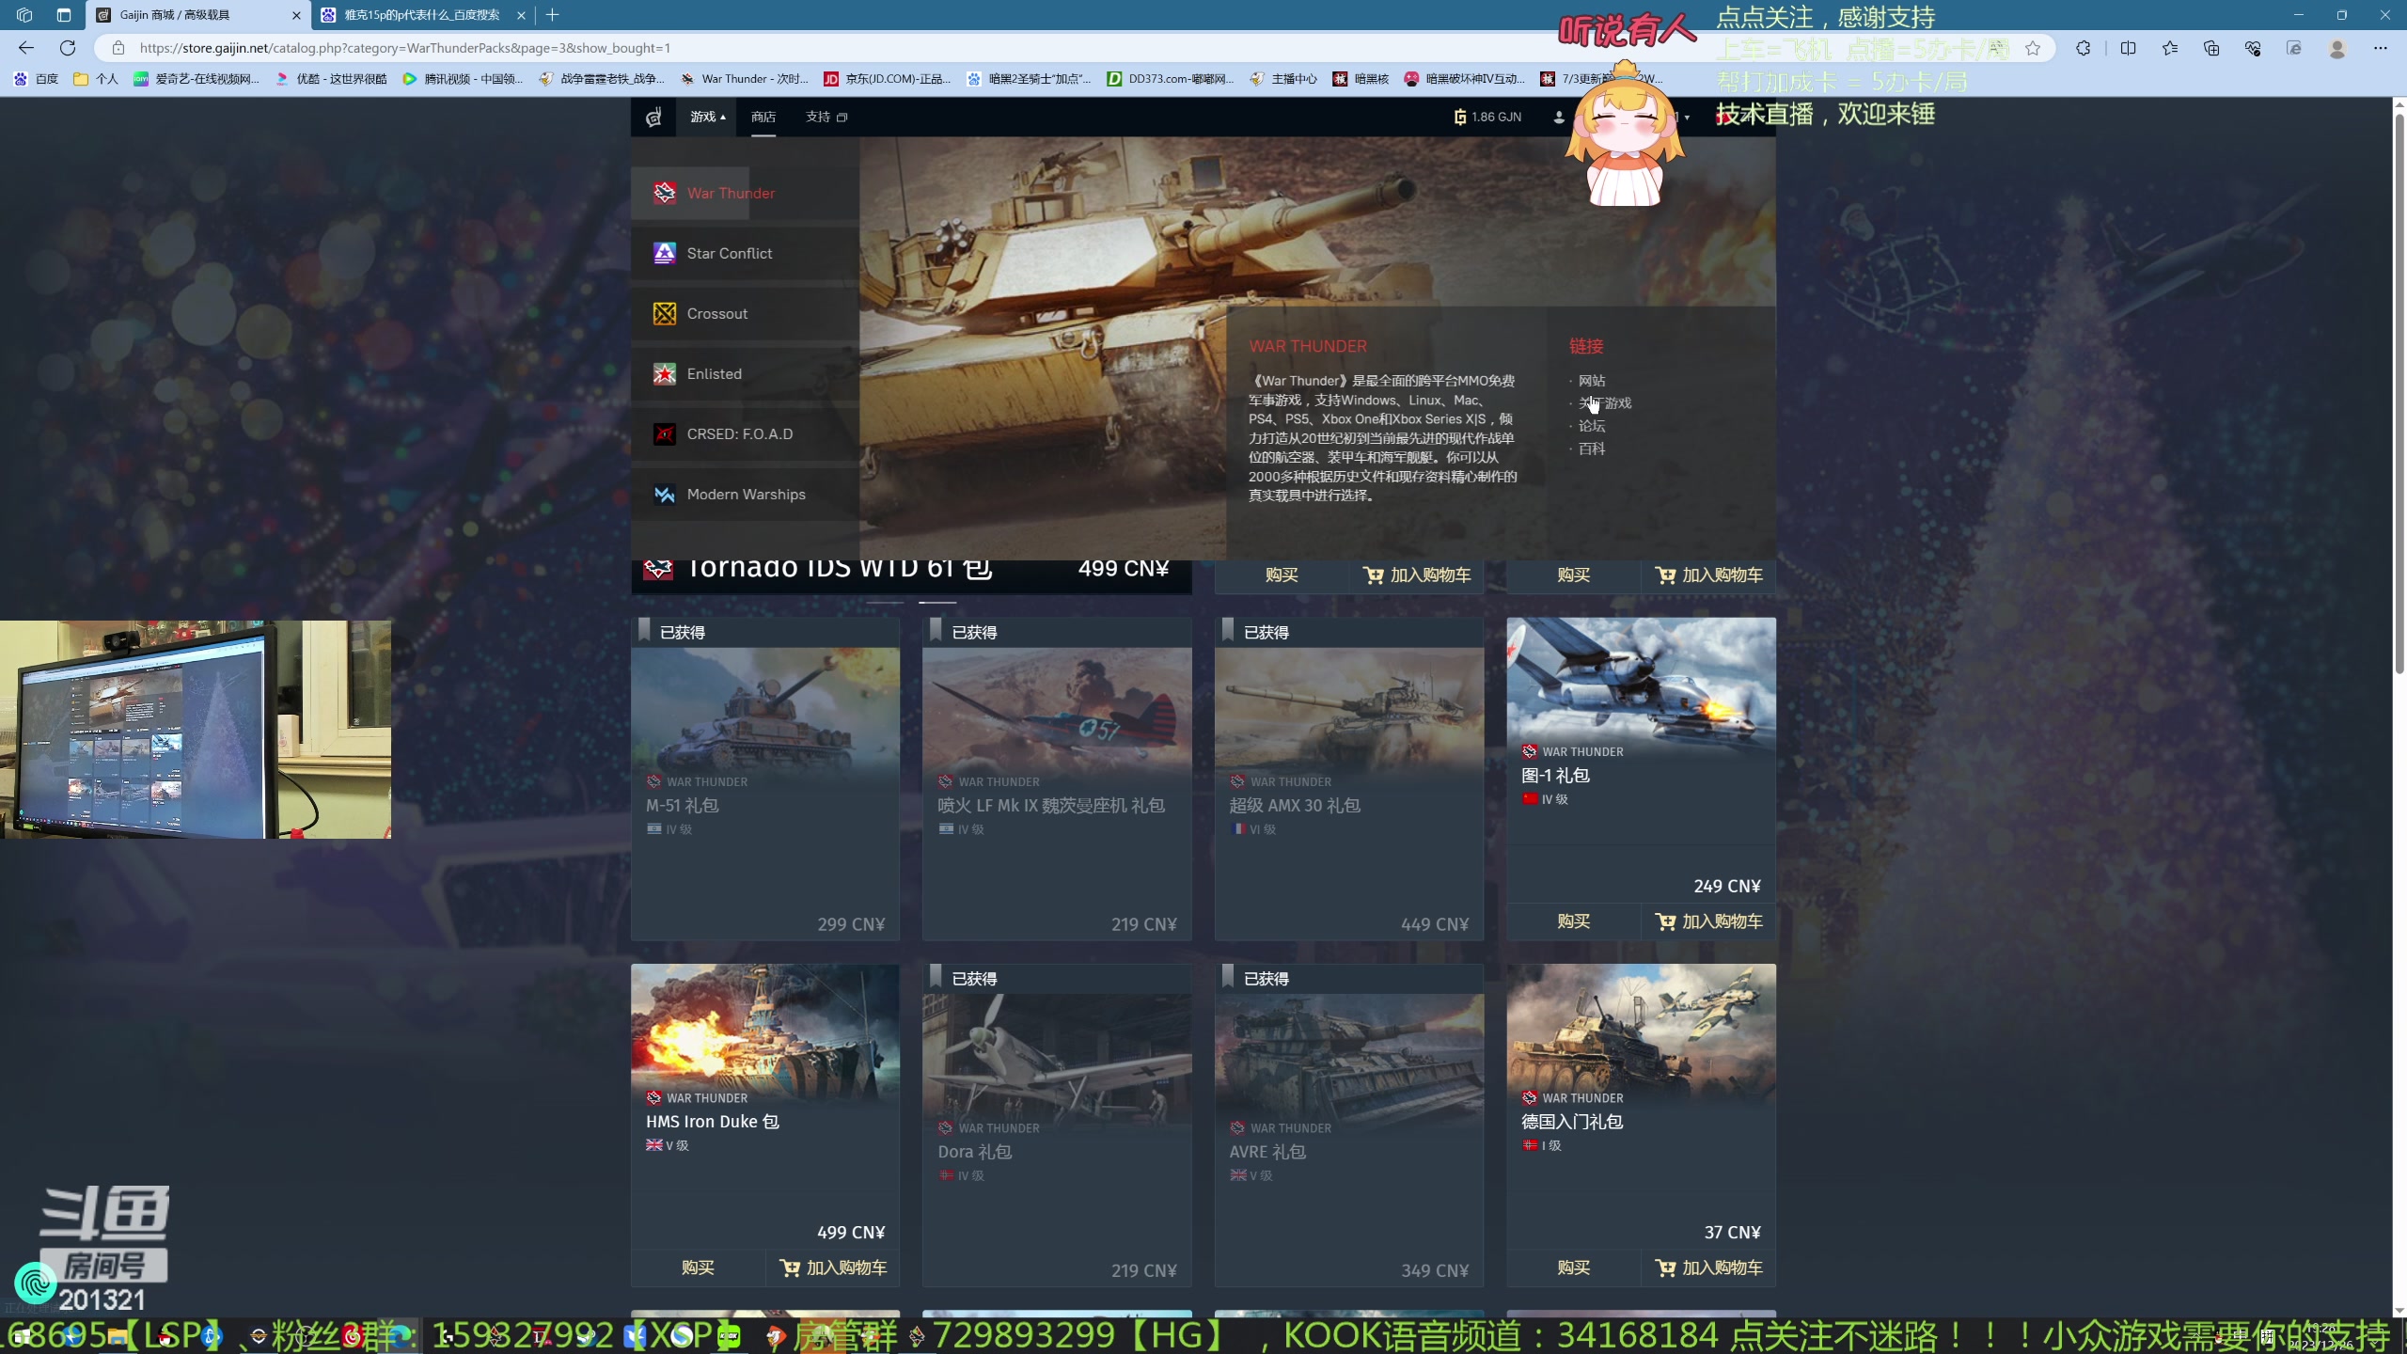The width and height of the screenshot is (2407, 1354).
Task: Click the Crossout game icon
Action: (x=665, y=313)
